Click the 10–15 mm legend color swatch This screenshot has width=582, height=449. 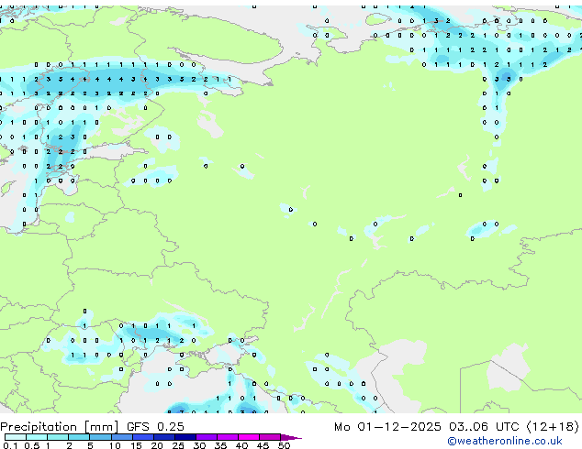122,437
